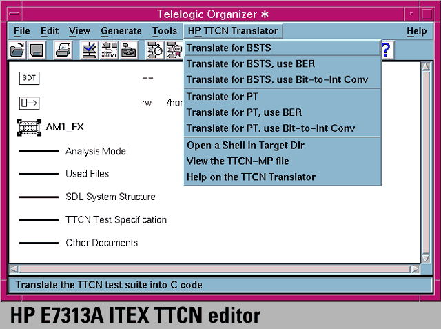Screen dimensions: 441x329
Task: Click the Open folder toolbar icon
Action: click(x=17, y=50)
